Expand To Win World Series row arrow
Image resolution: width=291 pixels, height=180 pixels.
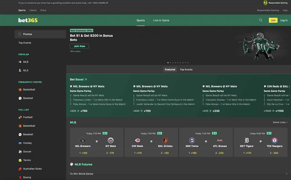(x=287, y=174)
